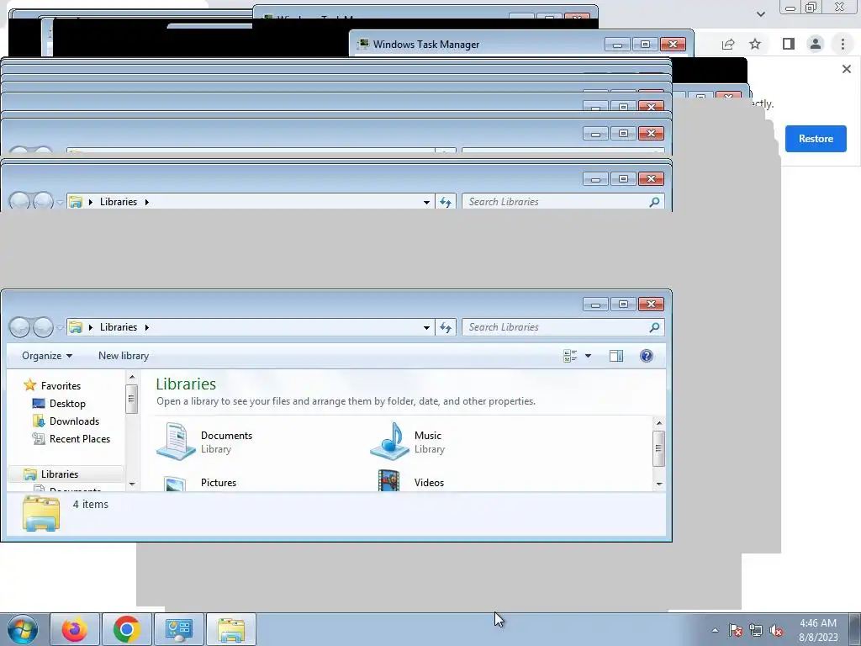This screenshot has width=861, height=646.
Task: Open recent pages dropdown in front window
Action: coord(60,328)
